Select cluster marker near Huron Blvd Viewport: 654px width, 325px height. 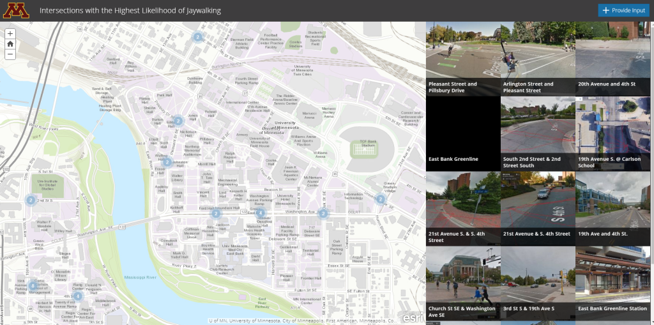380,199
